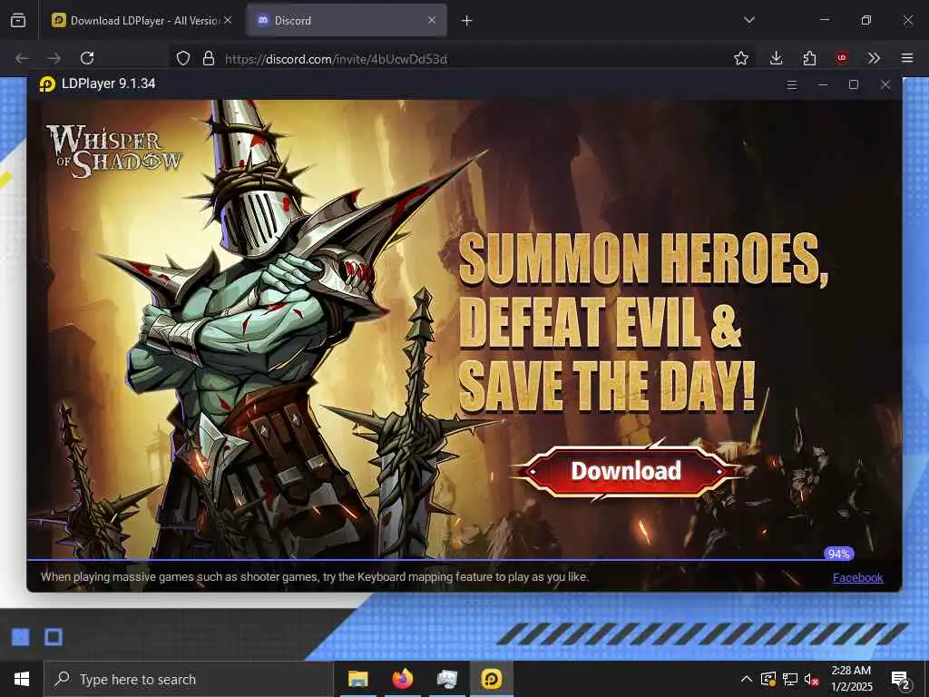Bookmark this page with the star icon

[x=740, y=58]
